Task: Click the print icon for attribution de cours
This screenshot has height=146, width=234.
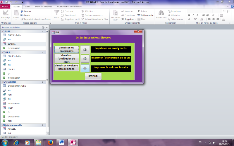Action: (85, 59)
